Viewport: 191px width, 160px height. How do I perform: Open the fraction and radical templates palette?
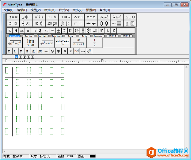[26, 23]
